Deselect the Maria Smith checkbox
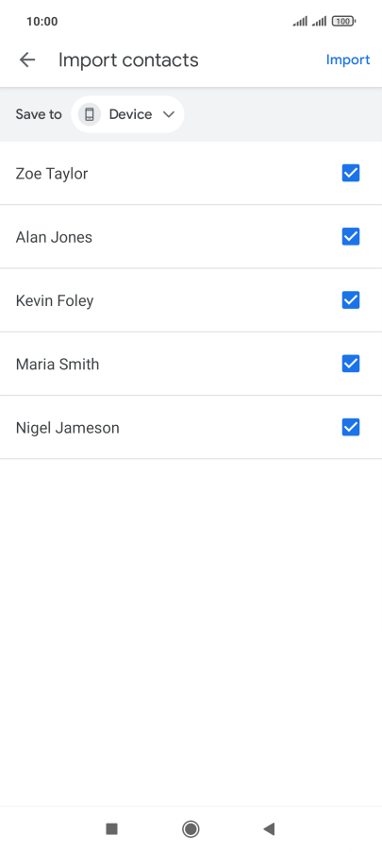 coord(351,364)
